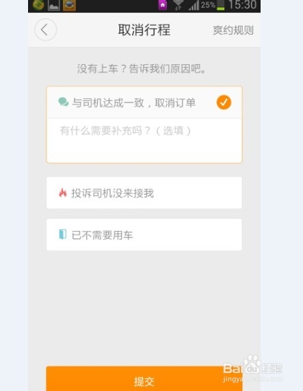Click the blue door icon
The width and height of the screenshot is (303, 391).
(63, 234)
